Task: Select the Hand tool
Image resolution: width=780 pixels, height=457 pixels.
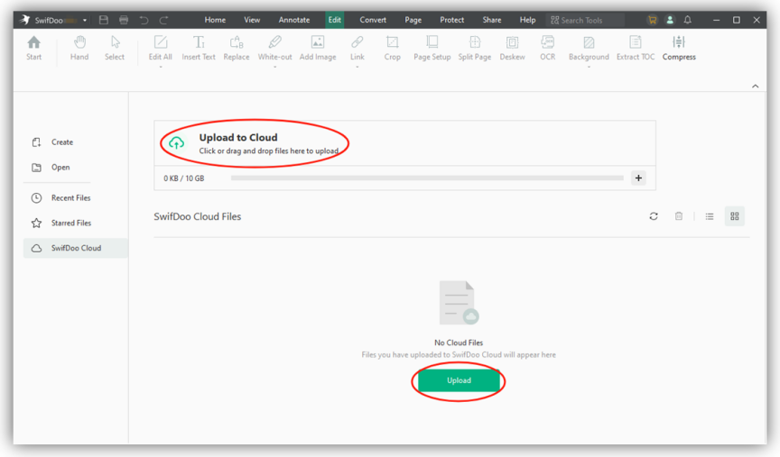Action: pos(79,48)
